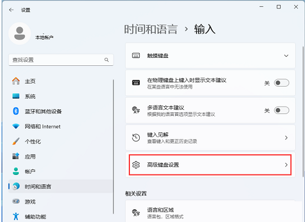Click the 高级键盘设置 gear icon
Image resolution: width=305 pixels, height=222 pixels.
coord(136,165)
